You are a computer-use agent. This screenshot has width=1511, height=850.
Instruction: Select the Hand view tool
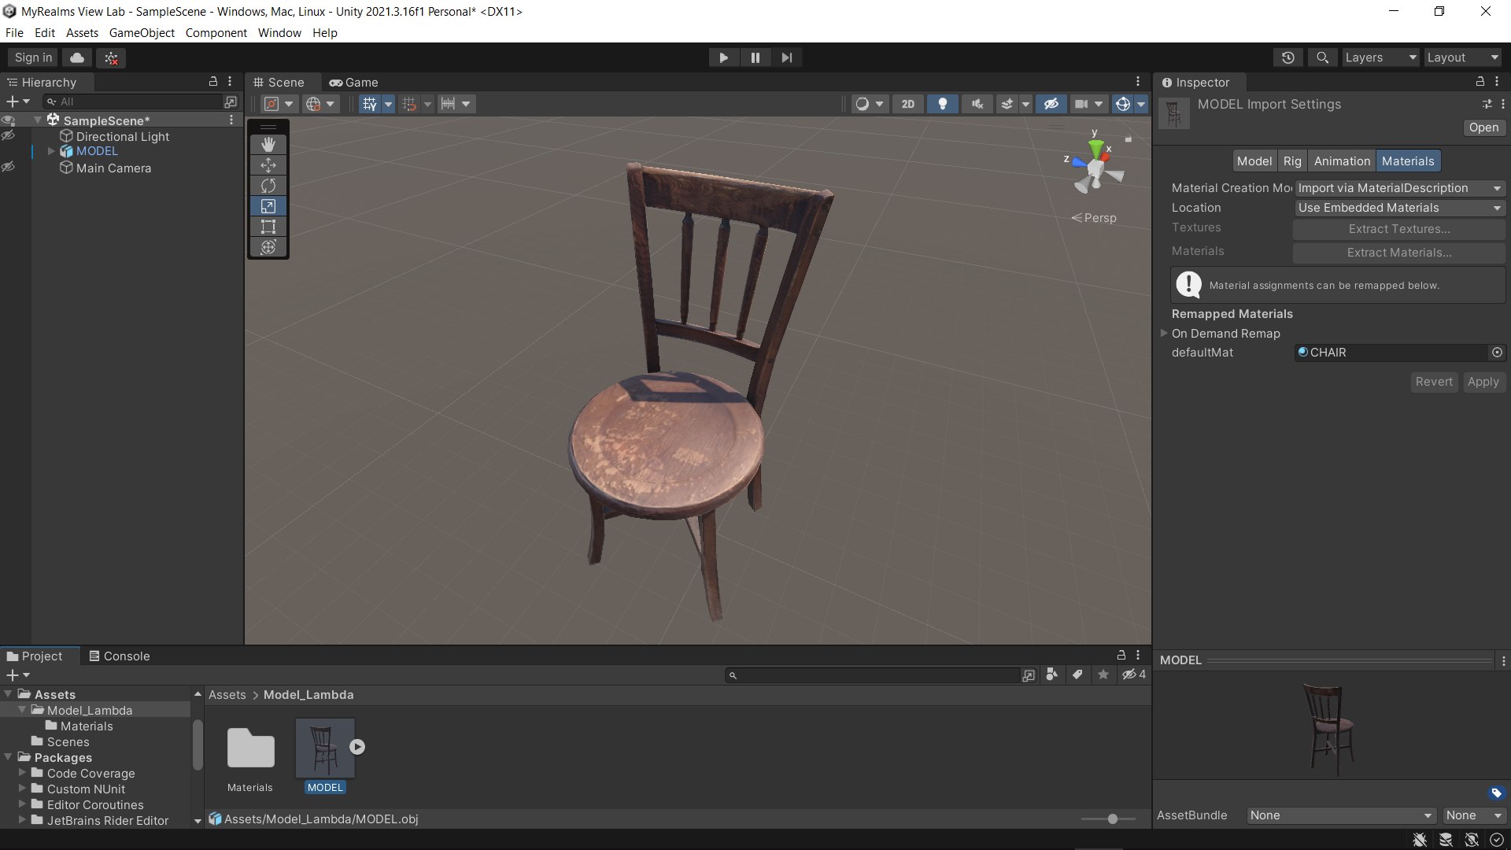point(268,145)
